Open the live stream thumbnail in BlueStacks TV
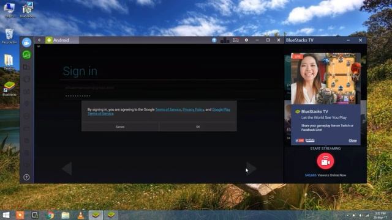The height and width of the screenshot is (220, 392). click(x=325, y=78)
